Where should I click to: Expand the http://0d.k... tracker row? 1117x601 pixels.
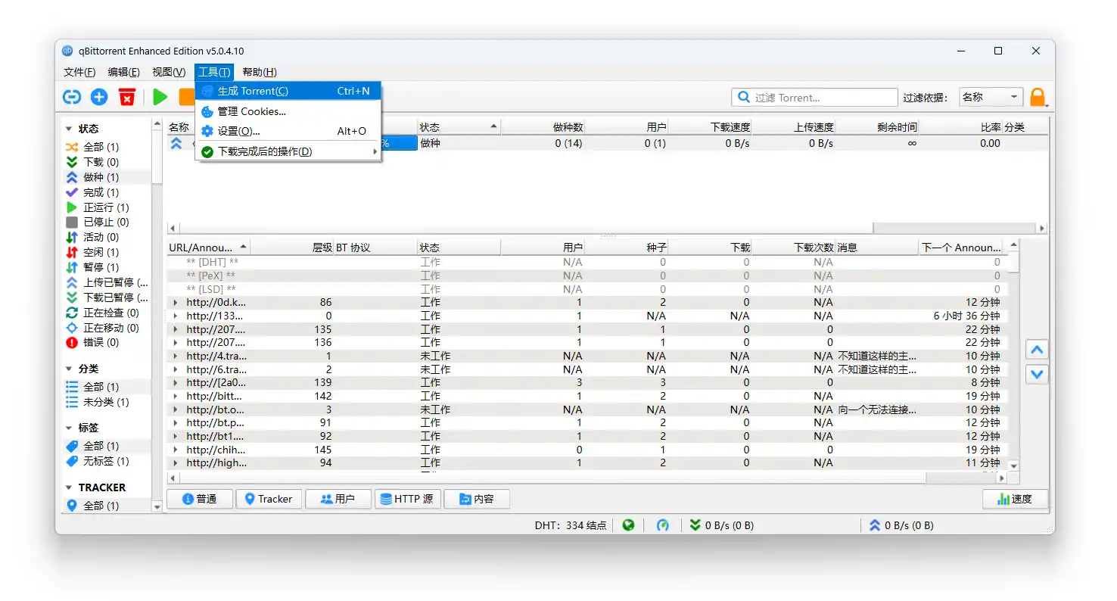176,303
